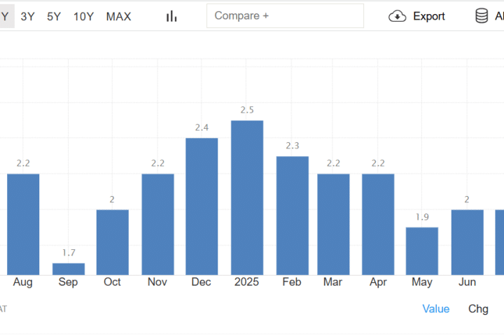Image resolution: width=504 pixels, height=336 pixels.
Task: Click the May bar showing 1.9
Action: pos(422,251)
